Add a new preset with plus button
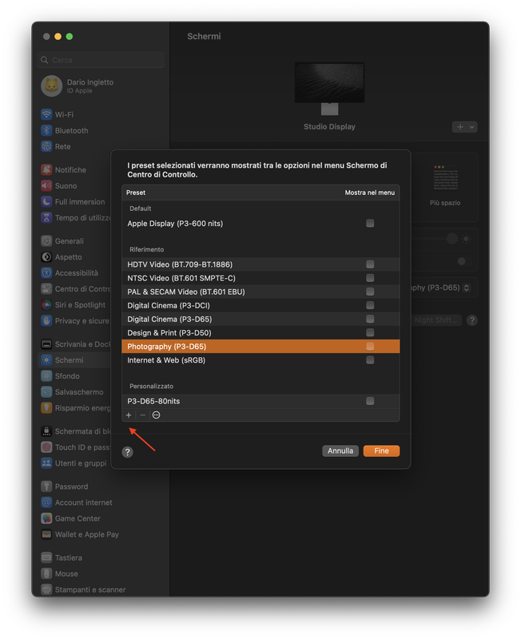The height and width of the screenshot is (639, 521). point(129,415)
